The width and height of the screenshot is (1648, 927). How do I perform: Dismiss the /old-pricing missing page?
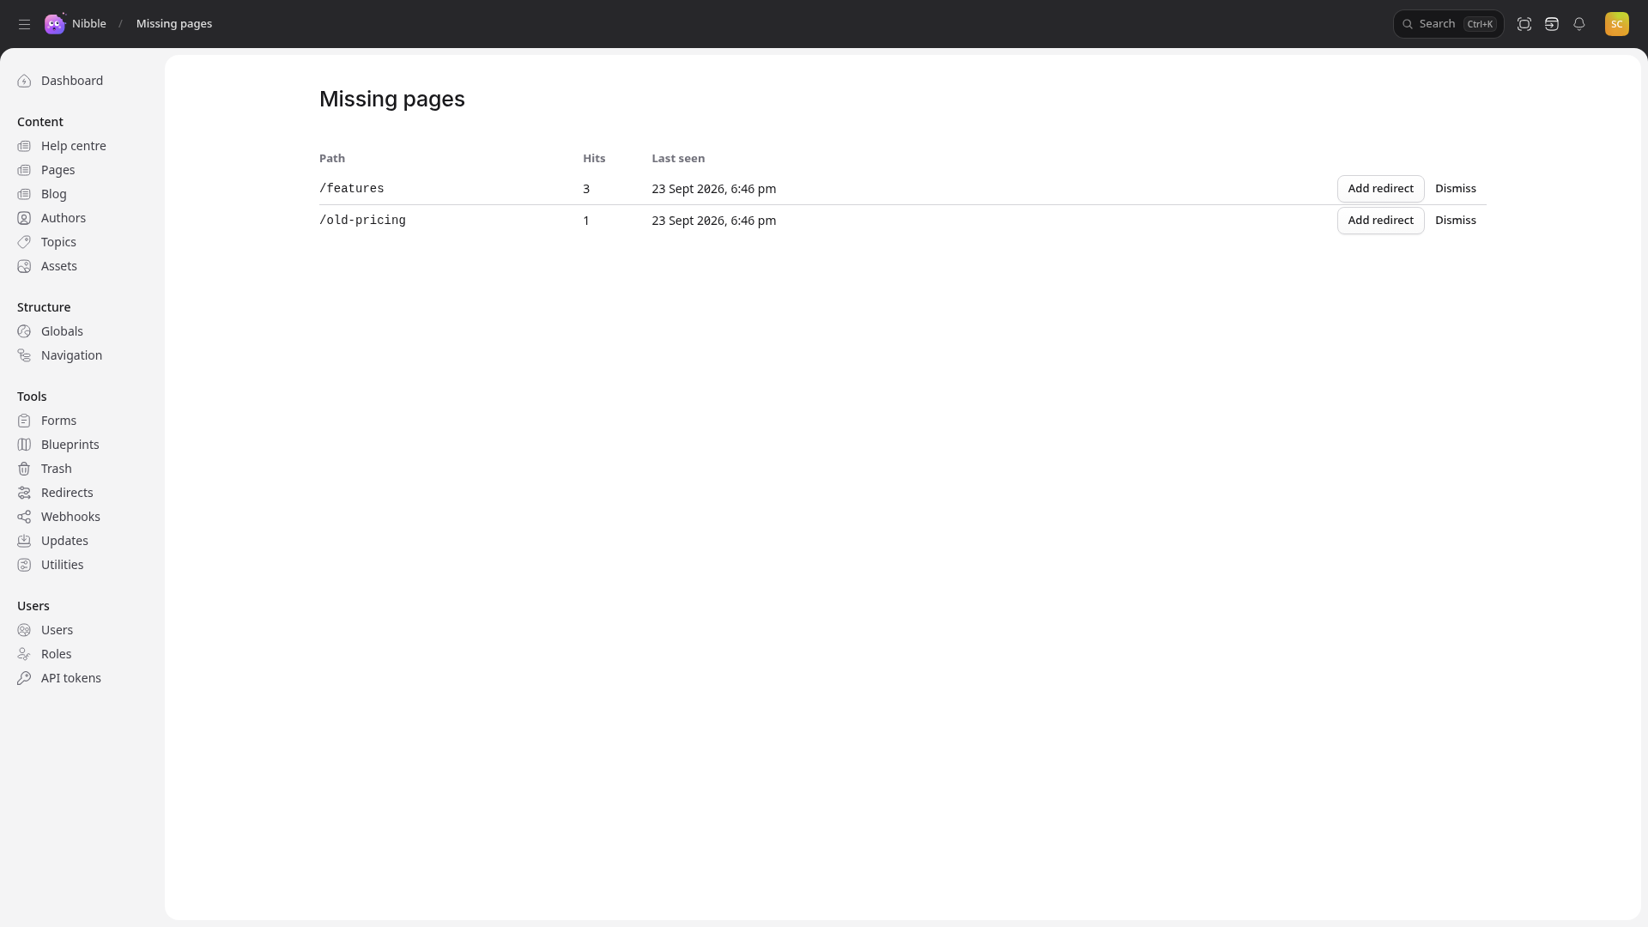[x=1456, y=221]
